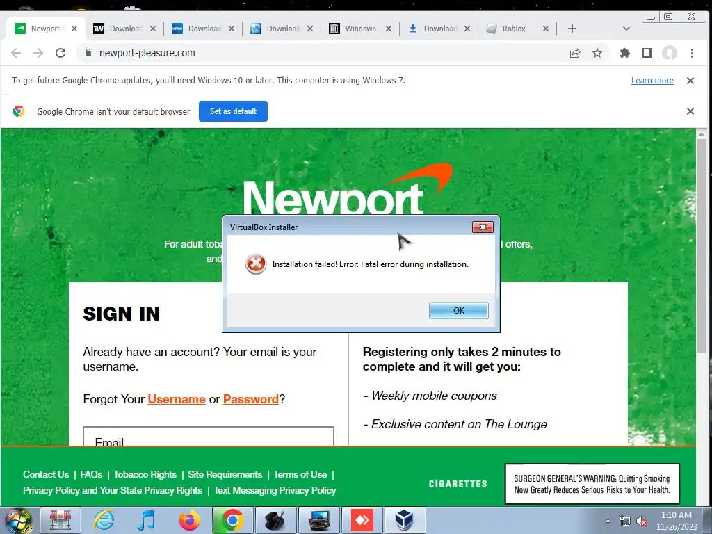Bookmark this page with the star icon
Image resolution: width=712 pixels, height=534 pixels.
click(x=597, y=53)
